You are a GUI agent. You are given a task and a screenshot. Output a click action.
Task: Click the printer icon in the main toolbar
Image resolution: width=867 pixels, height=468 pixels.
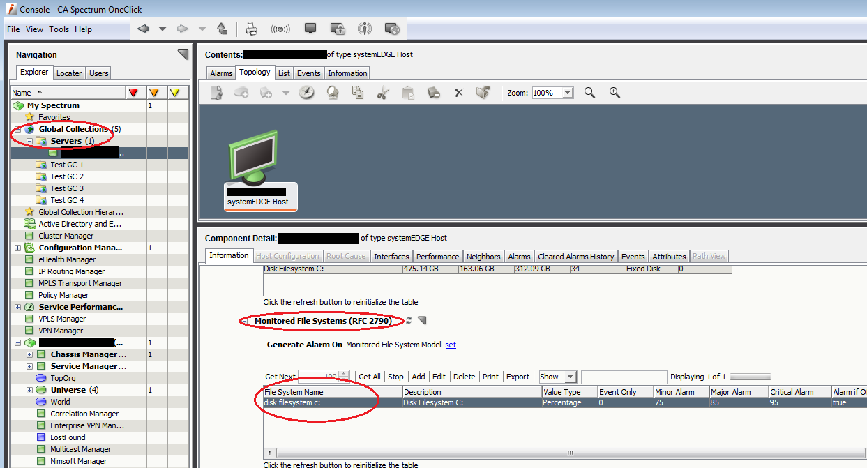tap(252, 29)
